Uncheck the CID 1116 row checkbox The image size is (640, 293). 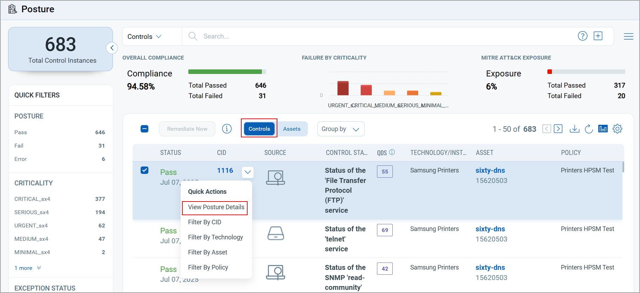click(144, 170)
